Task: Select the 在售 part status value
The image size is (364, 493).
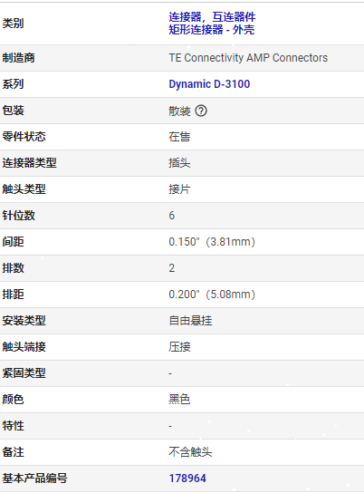Action: [179, 137]
